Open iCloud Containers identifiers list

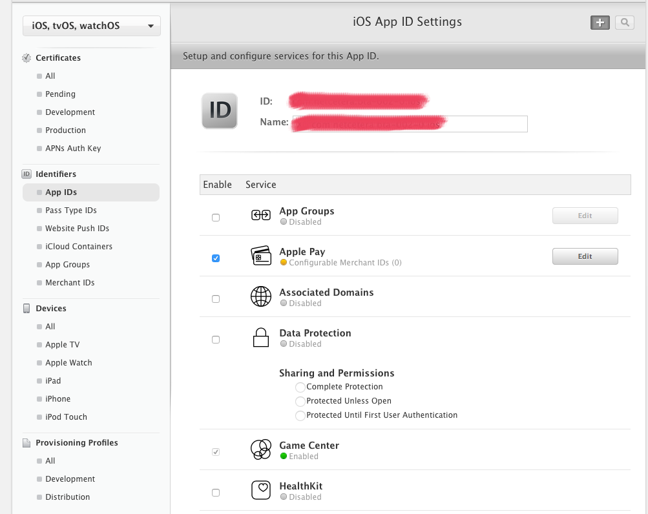78,247
